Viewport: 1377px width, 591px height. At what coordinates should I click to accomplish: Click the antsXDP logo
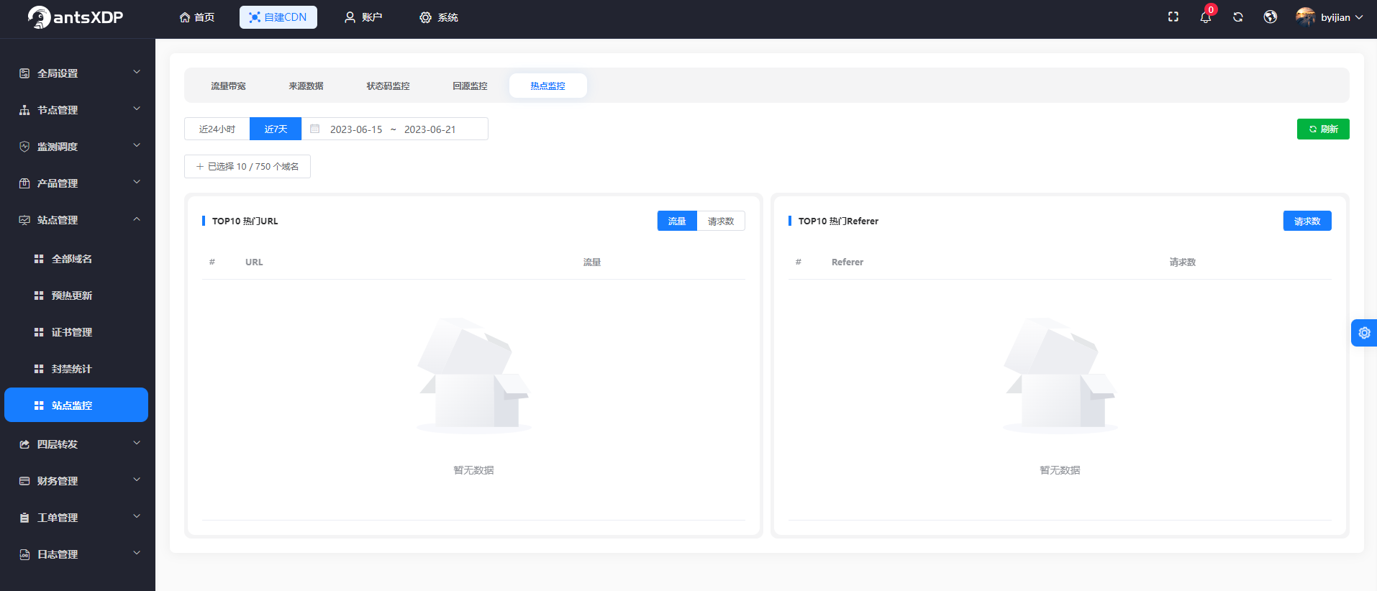(x=76, y=17)
